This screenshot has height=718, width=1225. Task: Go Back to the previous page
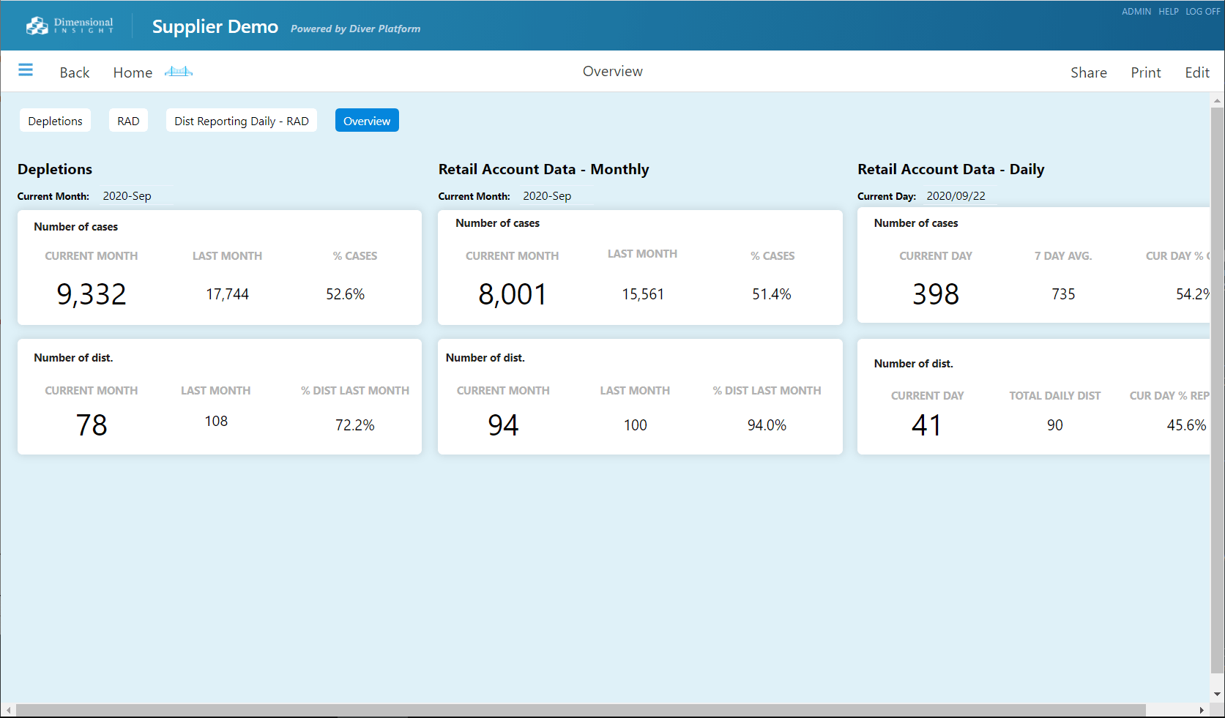75,72
